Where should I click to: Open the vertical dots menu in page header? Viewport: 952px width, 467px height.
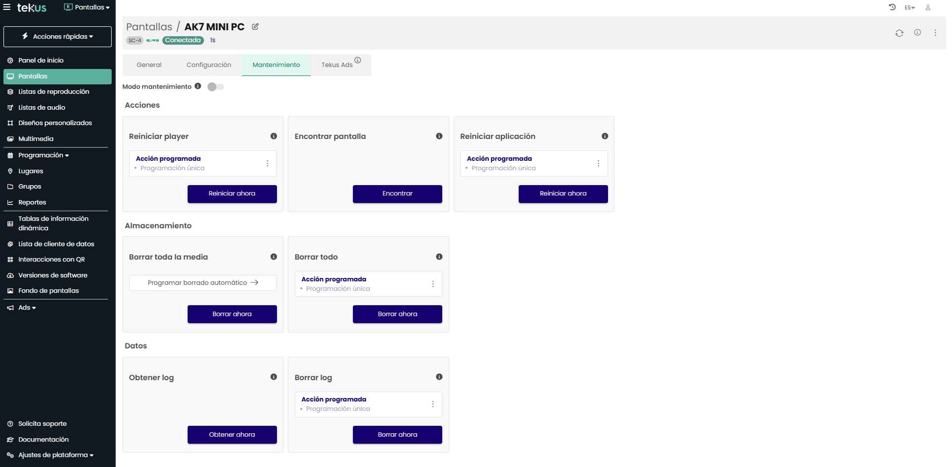point(935,33)
